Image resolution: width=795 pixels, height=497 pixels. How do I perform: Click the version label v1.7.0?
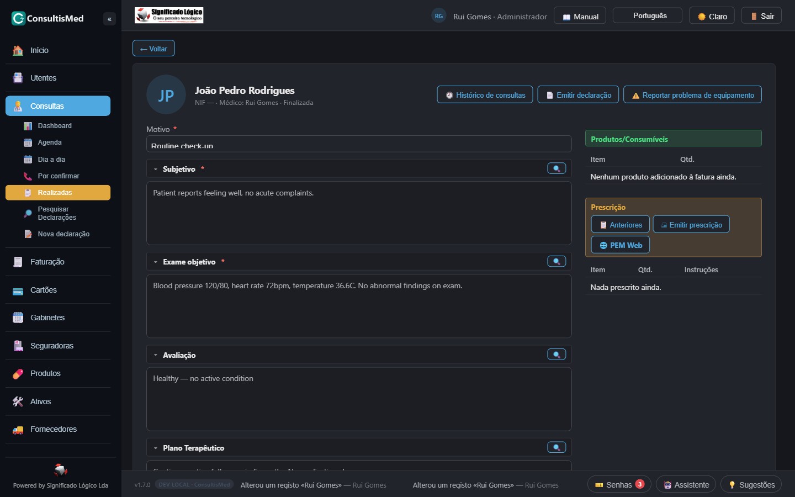[x=142, y=485]
